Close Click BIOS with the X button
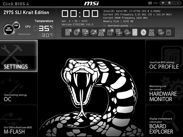This screenshot has width=183, height=137. (x=178, y=3)
